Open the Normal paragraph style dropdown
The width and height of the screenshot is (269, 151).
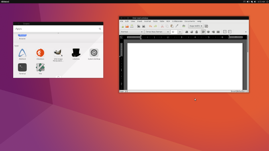point(132,32)
